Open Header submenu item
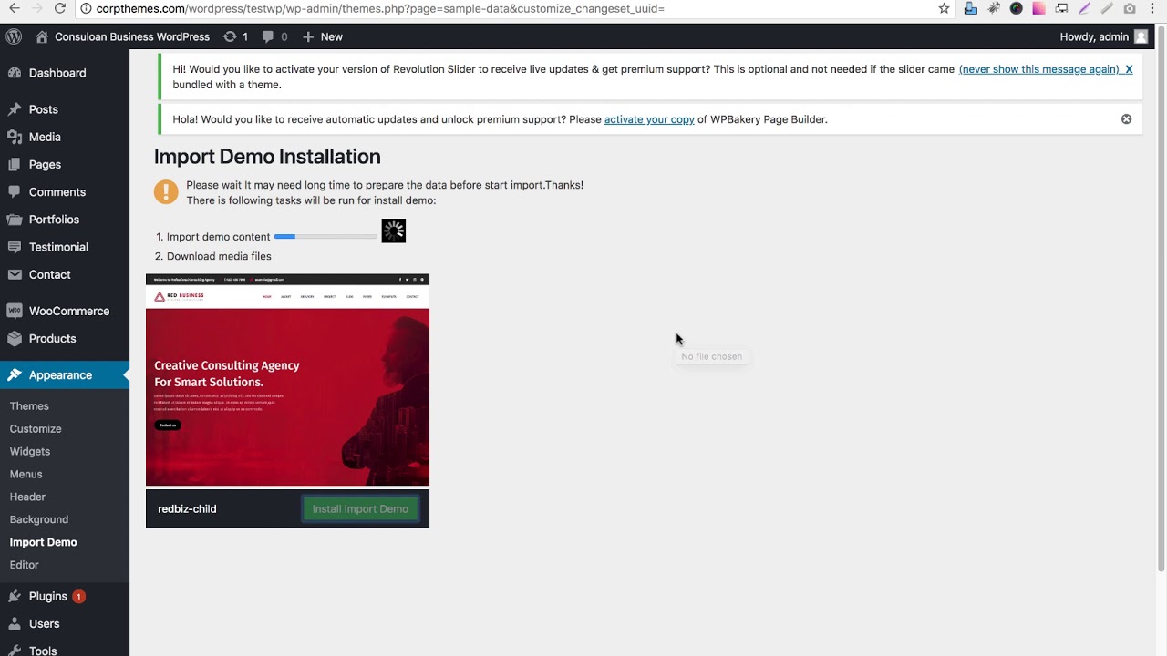This screenshot has width=1167, height=656. 27,497
